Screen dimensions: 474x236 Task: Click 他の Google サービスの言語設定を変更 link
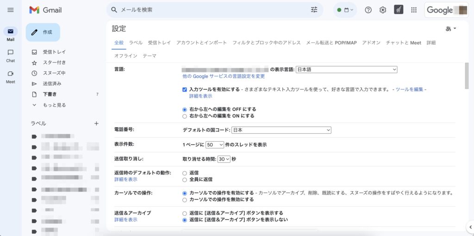tap(224, 76)
